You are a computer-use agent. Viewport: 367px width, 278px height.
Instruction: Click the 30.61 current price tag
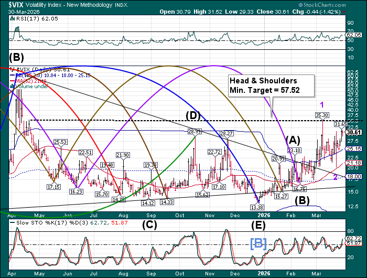point(354,132)
